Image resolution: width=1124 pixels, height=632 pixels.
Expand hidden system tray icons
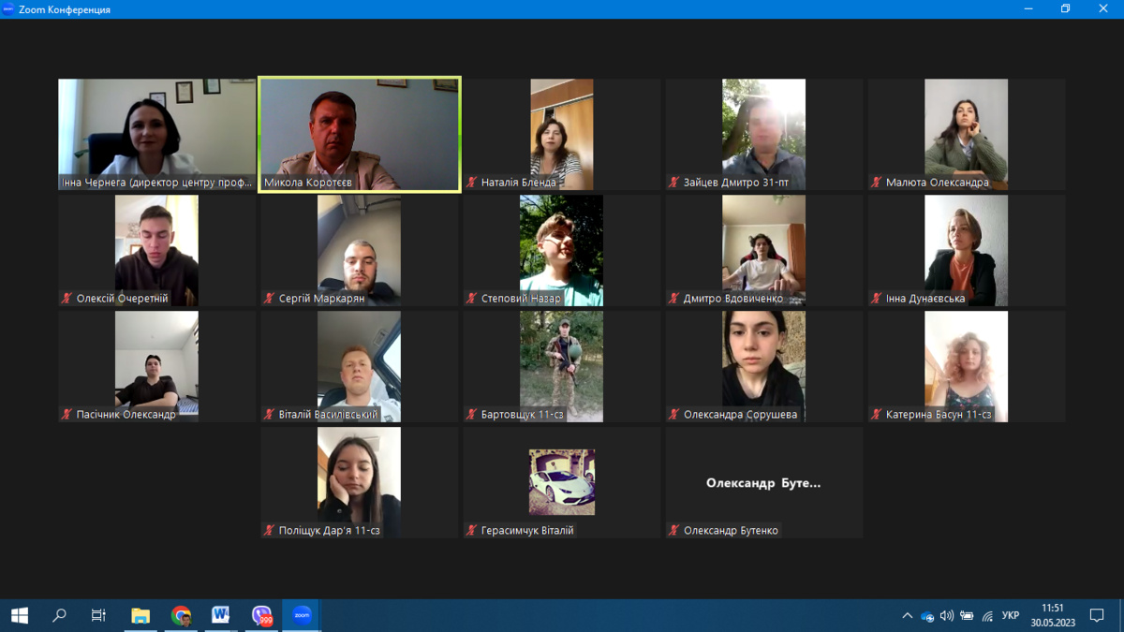(907, 616)
